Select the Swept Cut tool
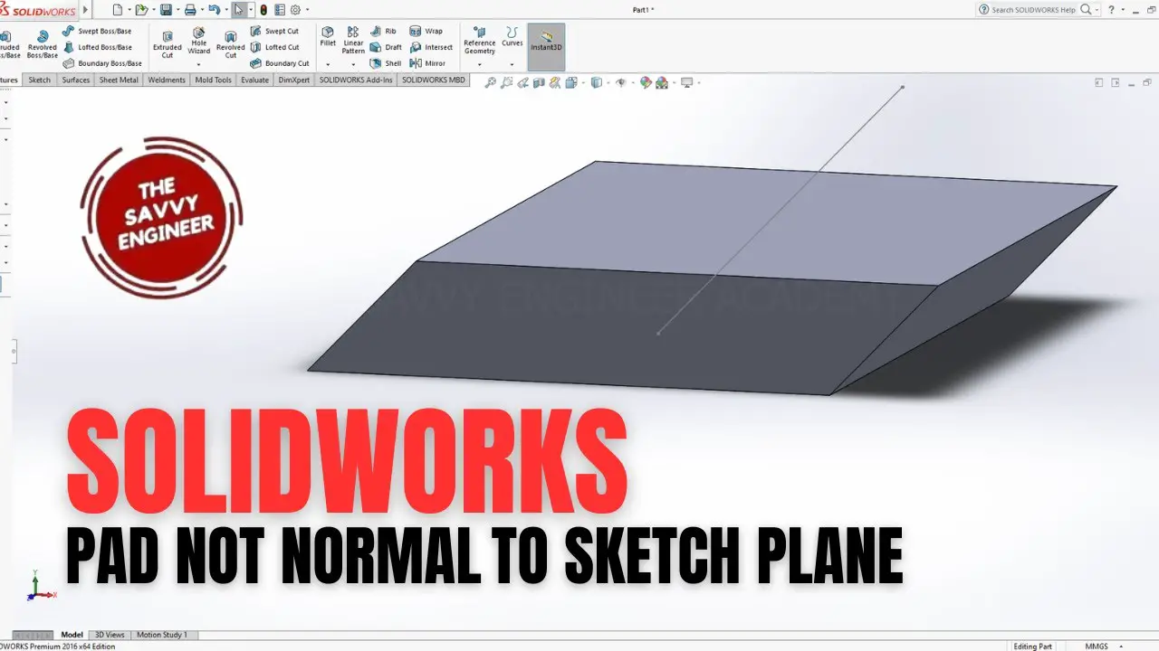The image size is (1159, 651). (x=274, y=31)
